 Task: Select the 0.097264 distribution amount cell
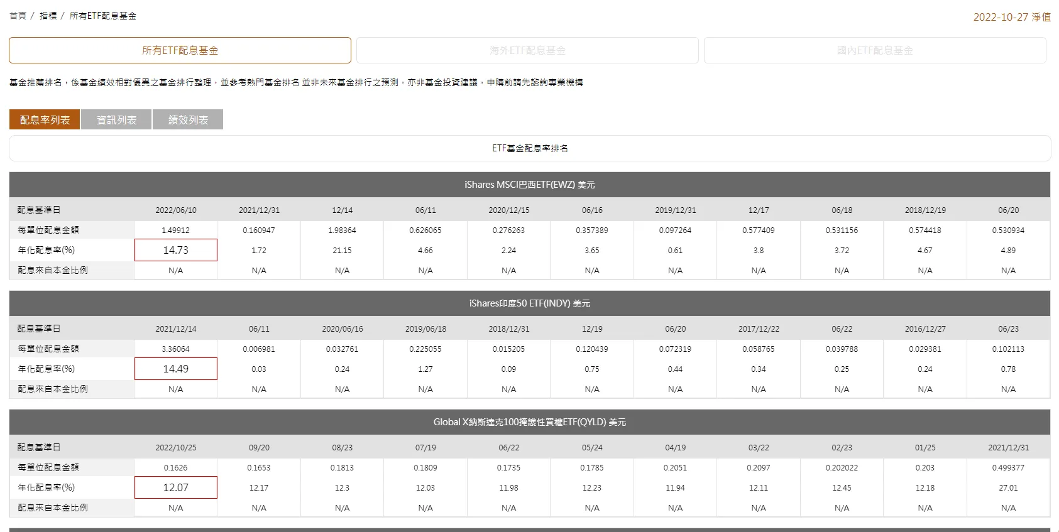676,231
